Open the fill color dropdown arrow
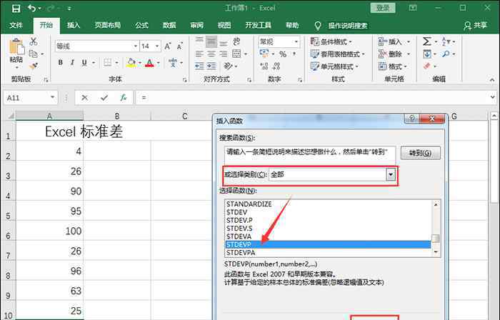This screenshot has height=320, width=500. point(139,62)
